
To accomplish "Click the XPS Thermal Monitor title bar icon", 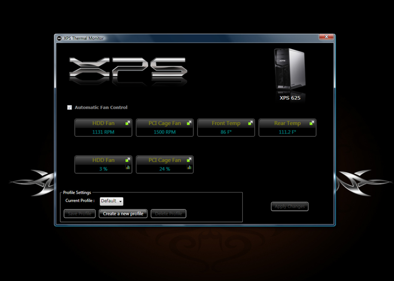I will click(59, 38).
